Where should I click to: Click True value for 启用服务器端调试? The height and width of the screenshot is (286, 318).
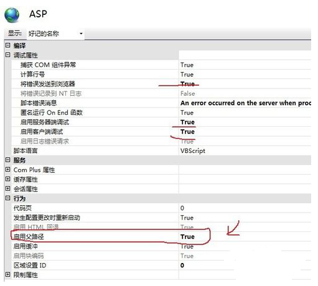(187, 122)
